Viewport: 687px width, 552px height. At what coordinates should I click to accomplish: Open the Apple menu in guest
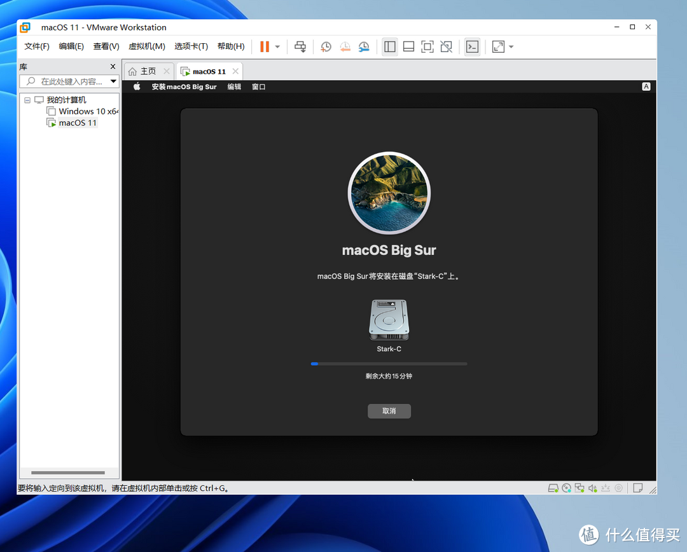137,86
